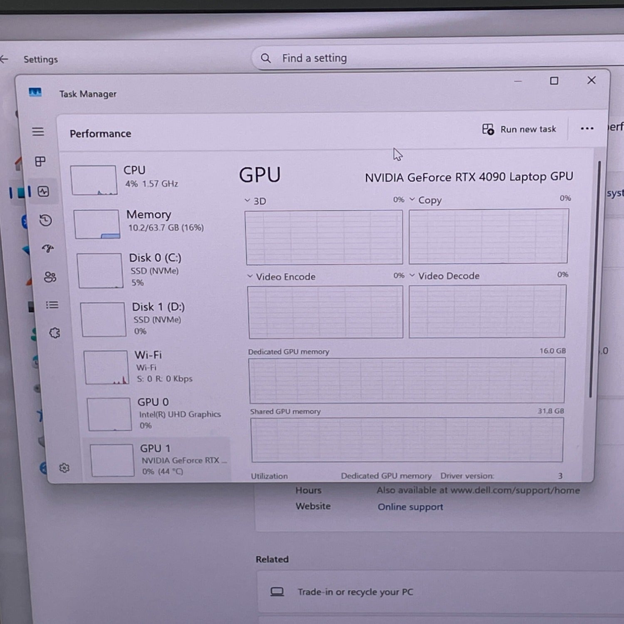Open the Startup apps page icon
This screenshot has width=624, height=624.
click(48, 248)
